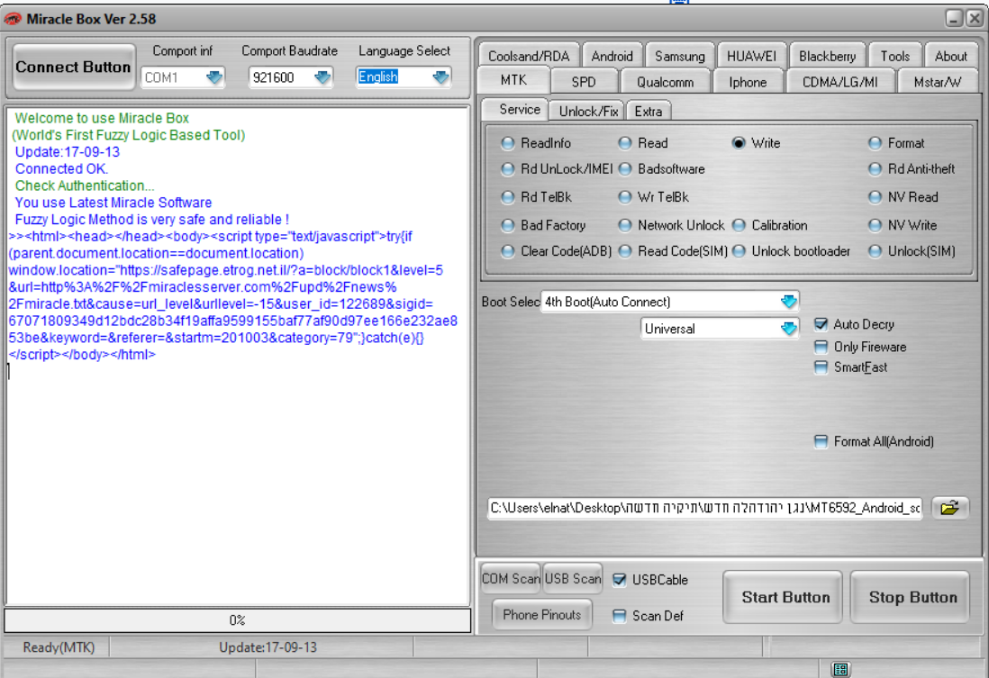
Task: Click the Miracle Box app icon in title bar
Action: pyautogui.click(x=12, y=19)
